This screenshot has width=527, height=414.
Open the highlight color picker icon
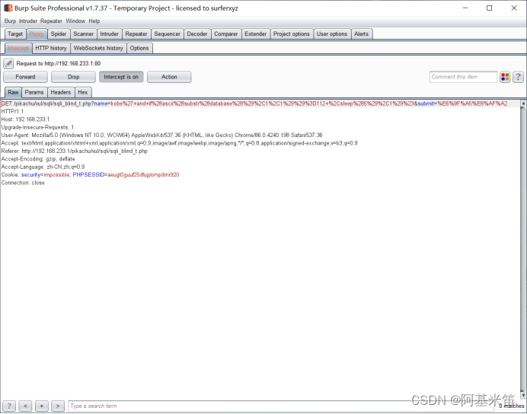pyautogui.click(x=505, y=77)
